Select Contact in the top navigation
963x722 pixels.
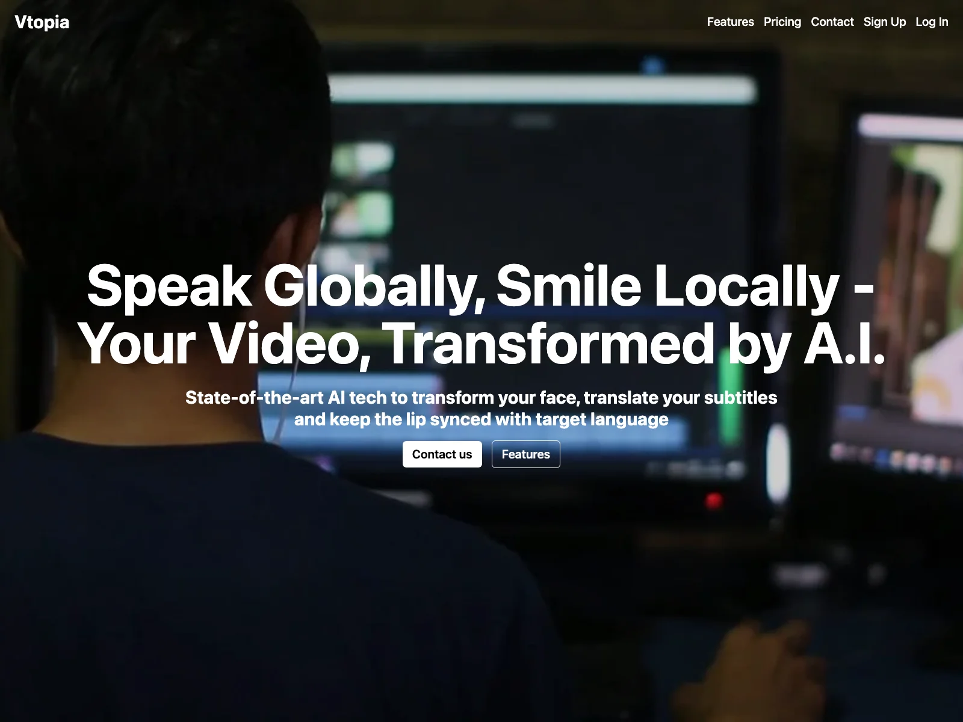832,22
